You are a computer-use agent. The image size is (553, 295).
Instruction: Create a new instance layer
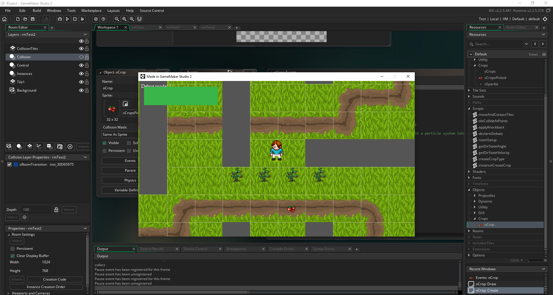19,146
